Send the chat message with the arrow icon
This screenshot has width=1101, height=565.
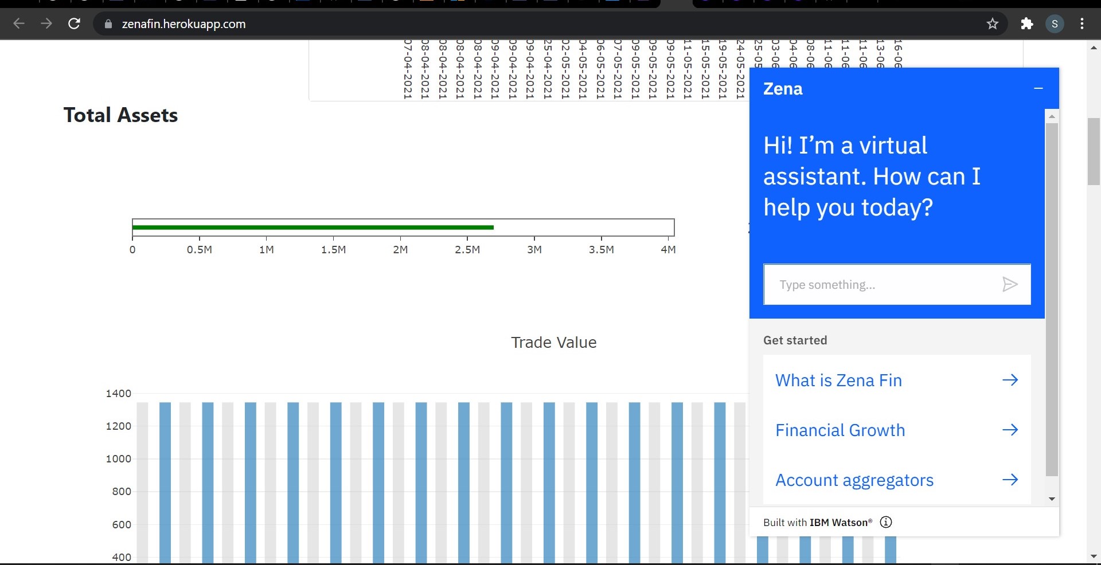[1010, 284]
